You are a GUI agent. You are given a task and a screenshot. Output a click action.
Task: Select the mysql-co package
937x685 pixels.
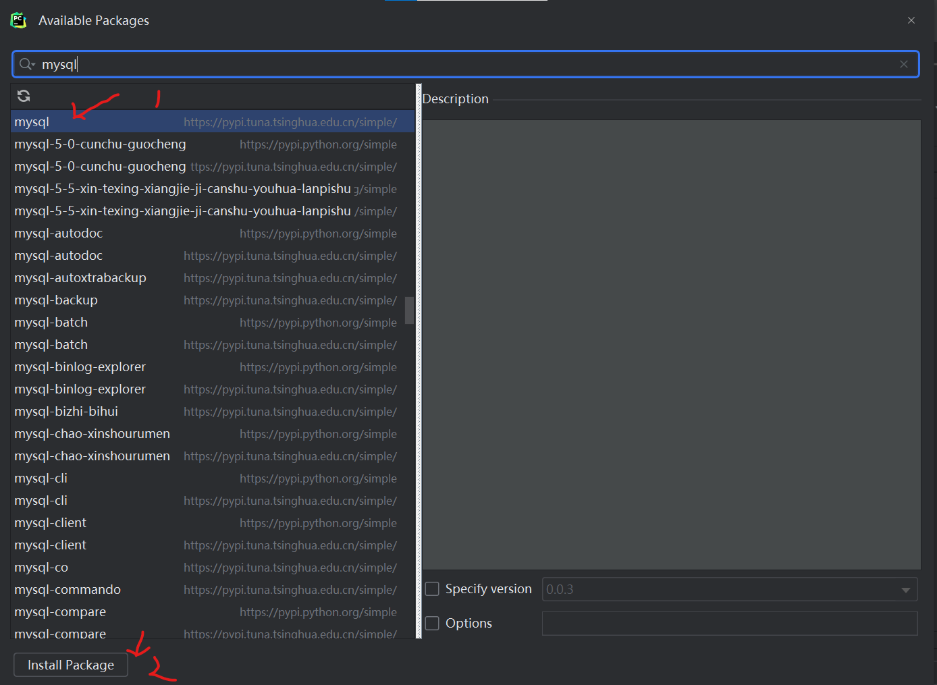[x=213, y=567]
